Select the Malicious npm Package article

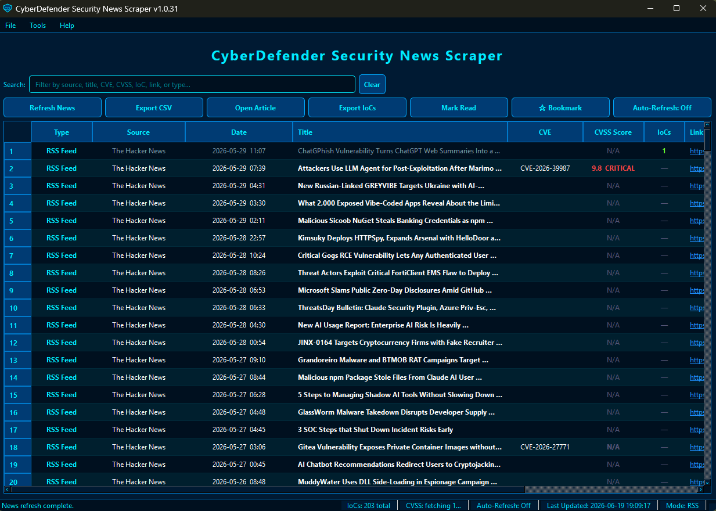tap(390, 377)
